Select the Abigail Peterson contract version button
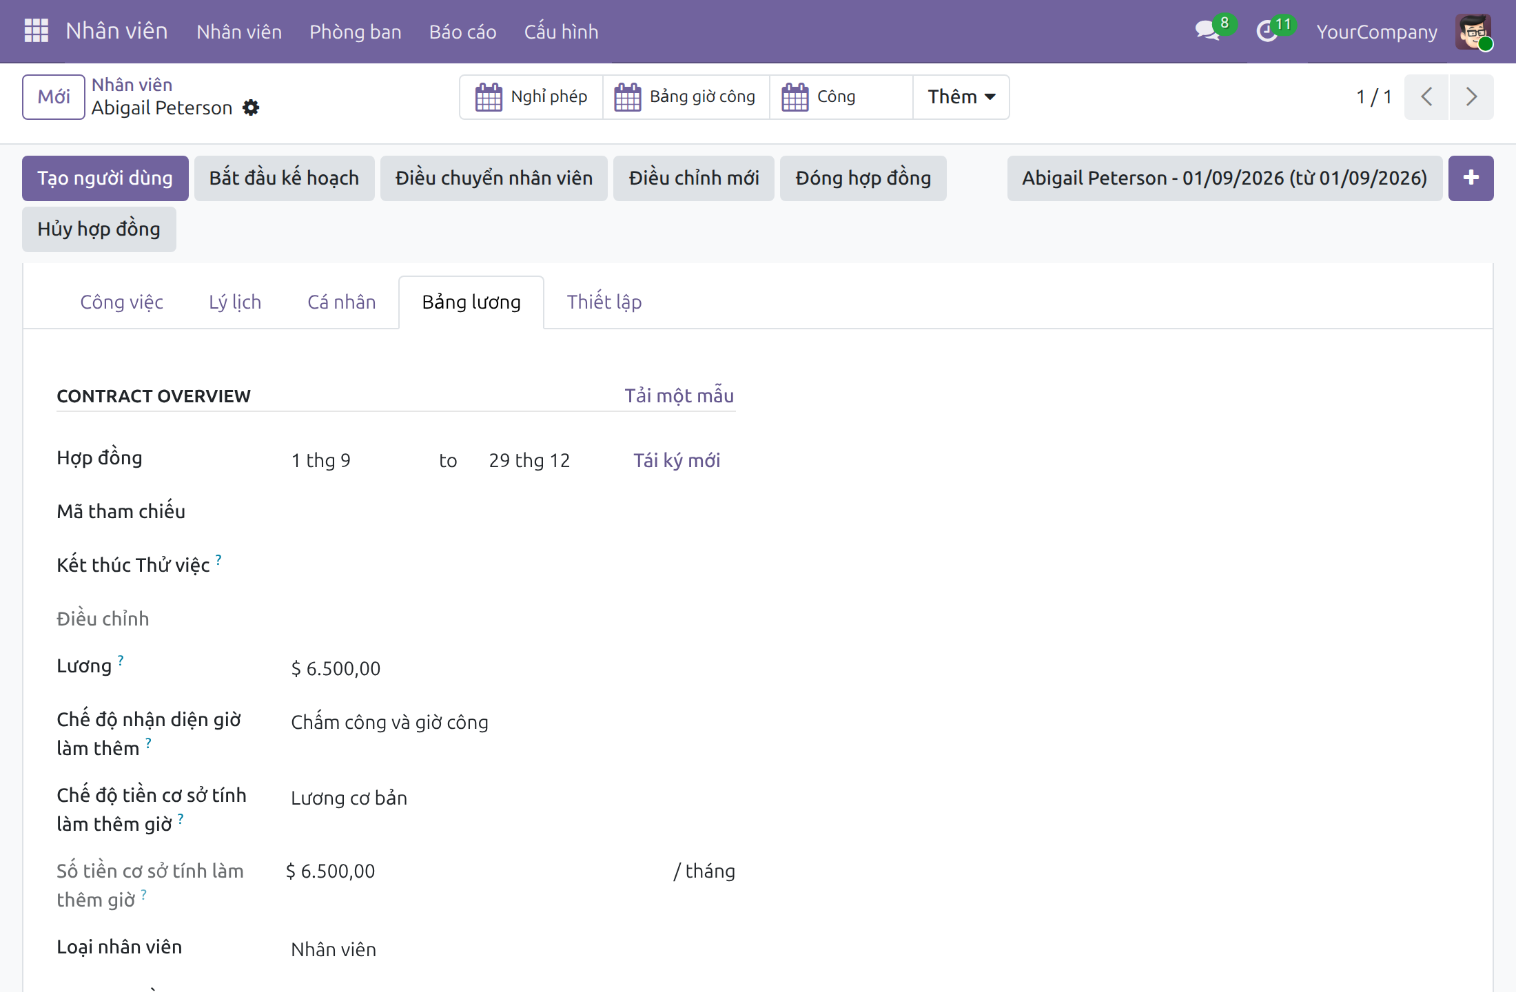The image size is (1516, 992). pyautogui.click(x=1225, y=178)
